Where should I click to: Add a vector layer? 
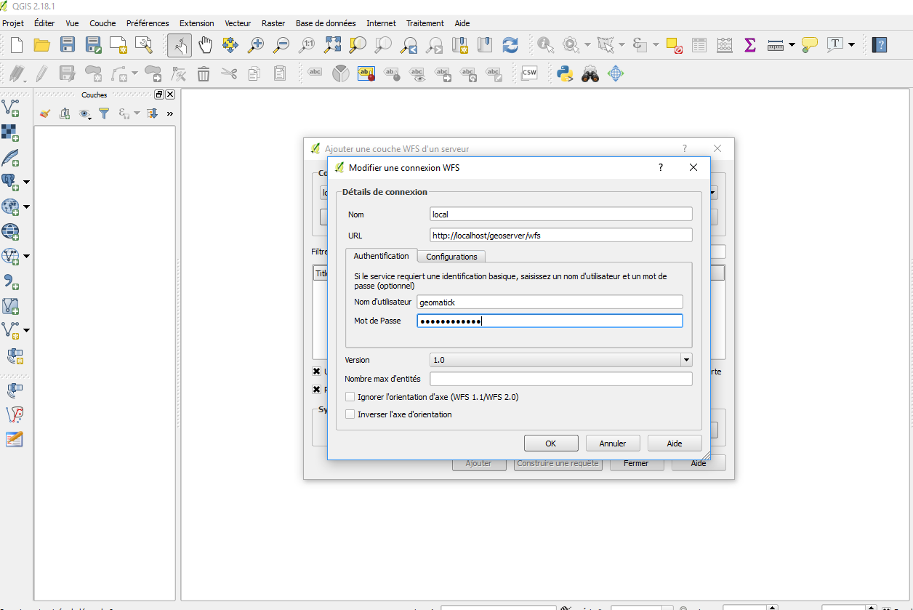11,108
